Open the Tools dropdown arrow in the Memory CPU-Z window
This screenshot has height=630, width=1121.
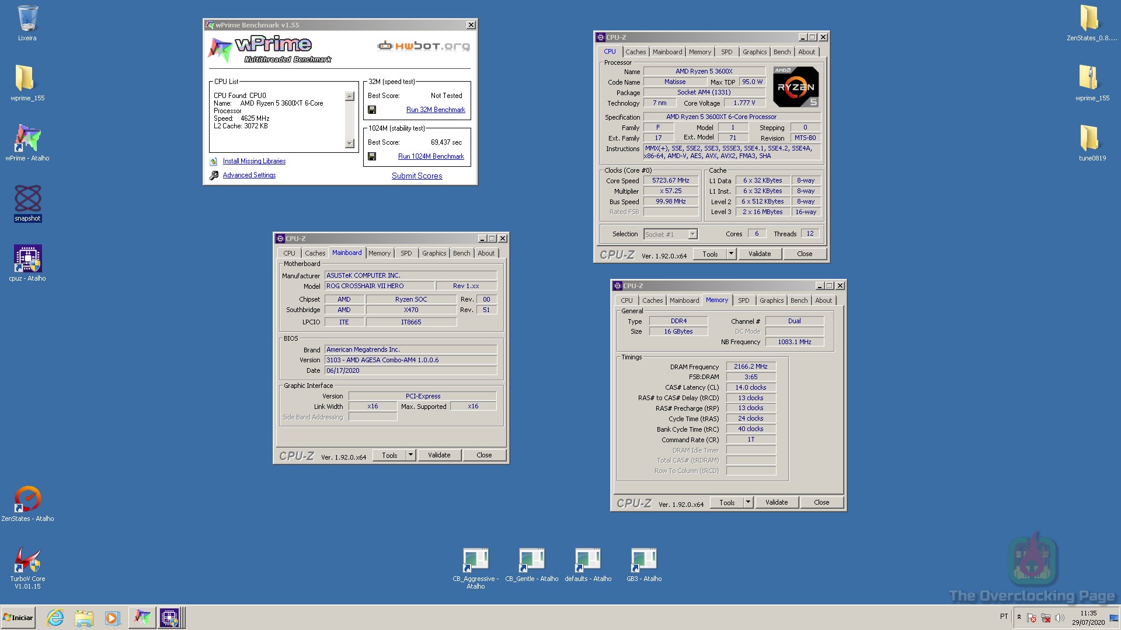pyautogui.click(x=748, y=502)
